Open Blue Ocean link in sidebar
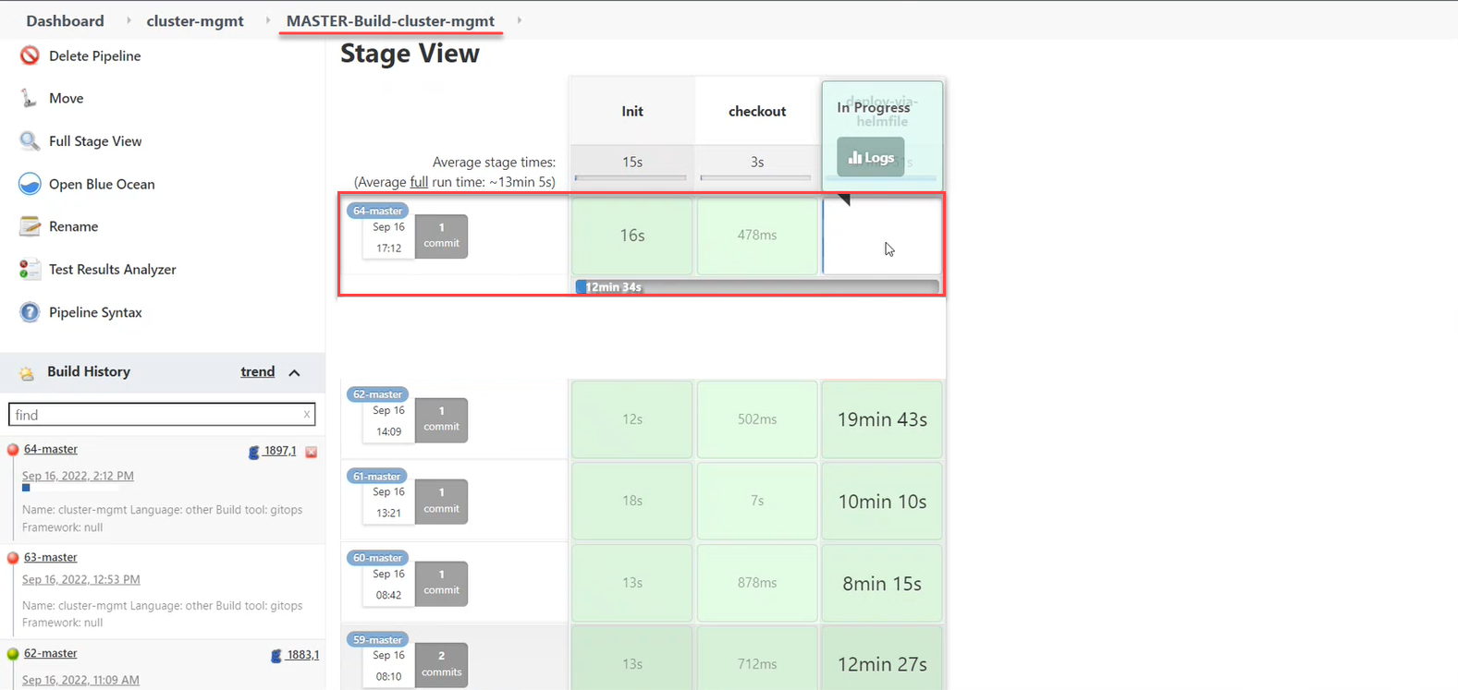 tap(102, 184)
